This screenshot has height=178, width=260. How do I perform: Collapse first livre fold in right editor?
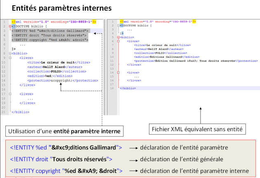tap(117, 41)
